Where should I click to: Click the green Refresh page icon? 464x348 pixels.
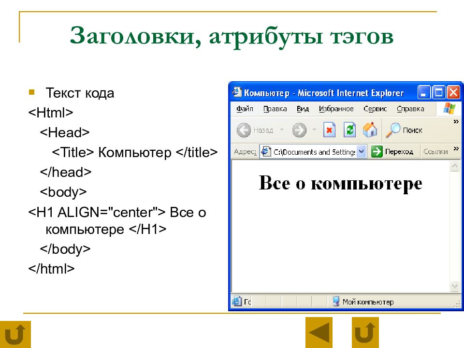[x=349, y=130]
